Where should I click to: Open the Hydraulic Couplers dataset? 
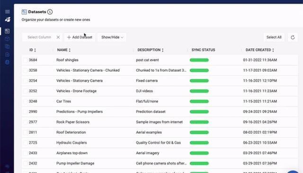(x=71, y=143)
